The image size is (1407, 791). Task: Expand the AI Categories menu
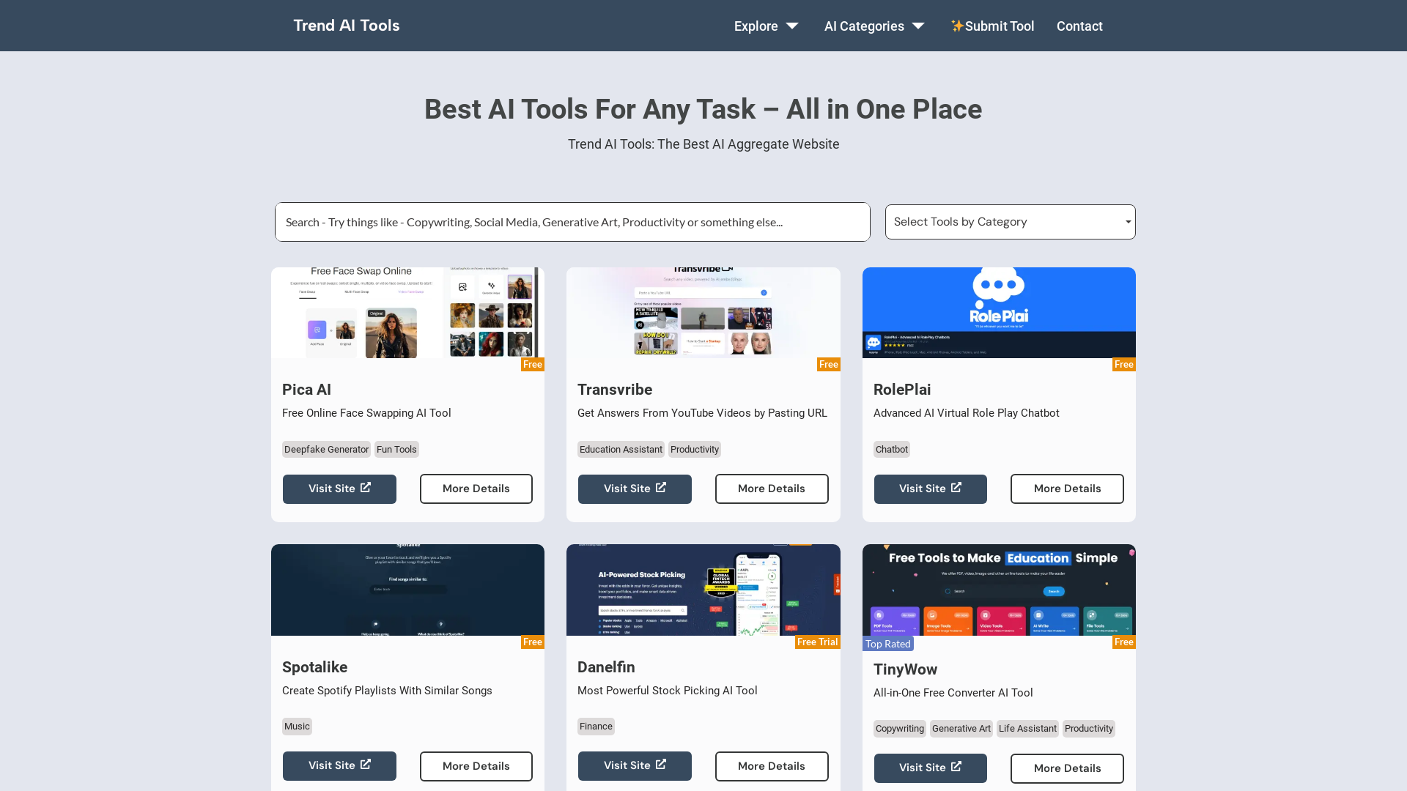pos(874,26)
